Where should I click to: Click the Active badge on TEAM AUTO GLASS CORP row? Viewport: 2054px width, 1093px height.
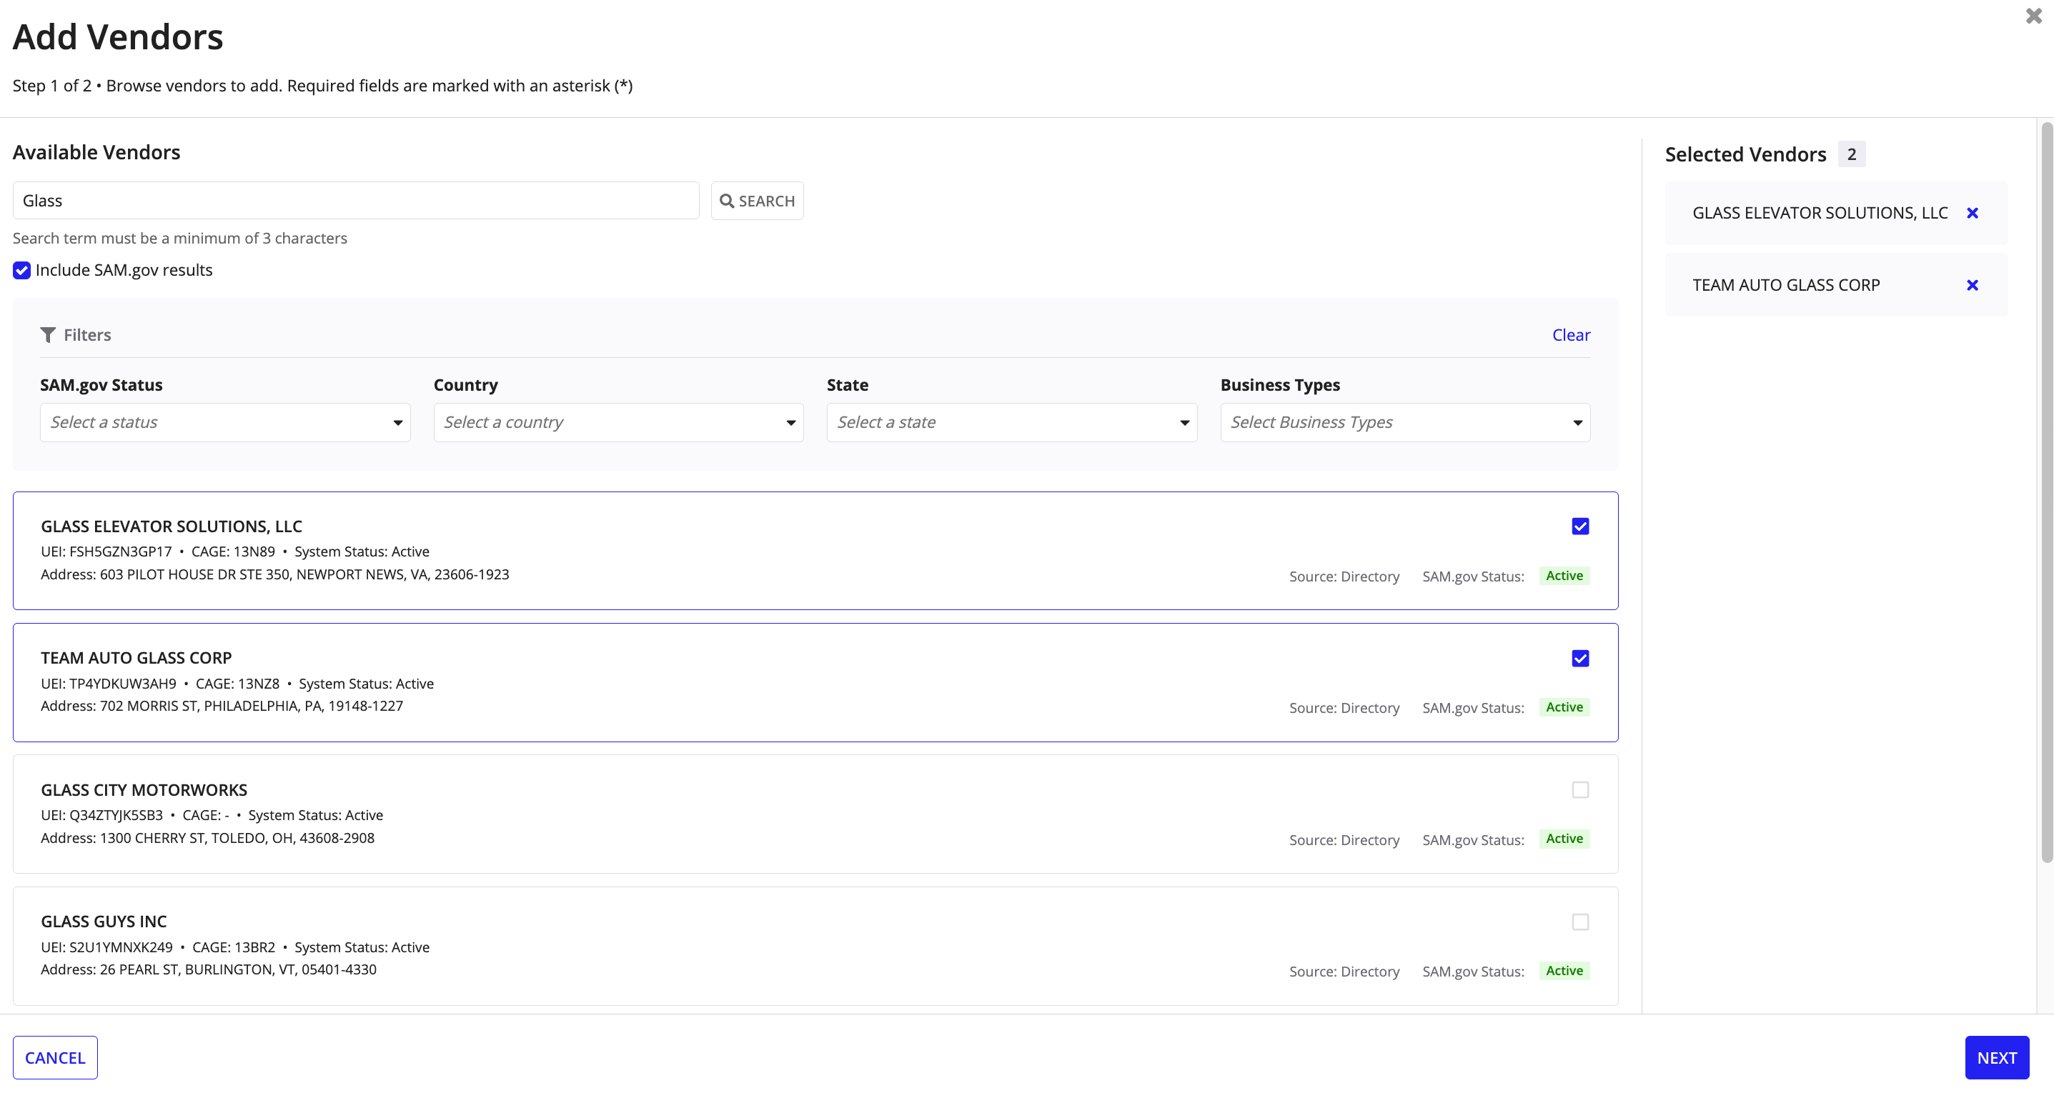tap(1564, 707)
